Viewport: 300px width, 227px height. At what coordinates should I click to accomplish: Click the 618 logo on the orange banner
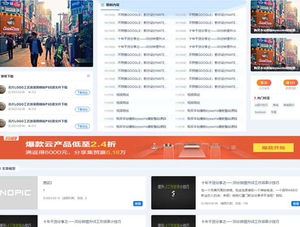click(11, 138)
